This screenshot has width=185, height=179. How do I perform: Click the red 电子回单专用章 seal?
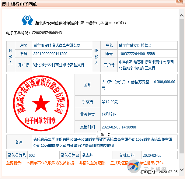[41, 103]
